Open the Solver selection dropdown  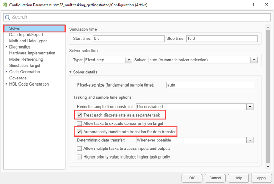(x=254, y=60)
